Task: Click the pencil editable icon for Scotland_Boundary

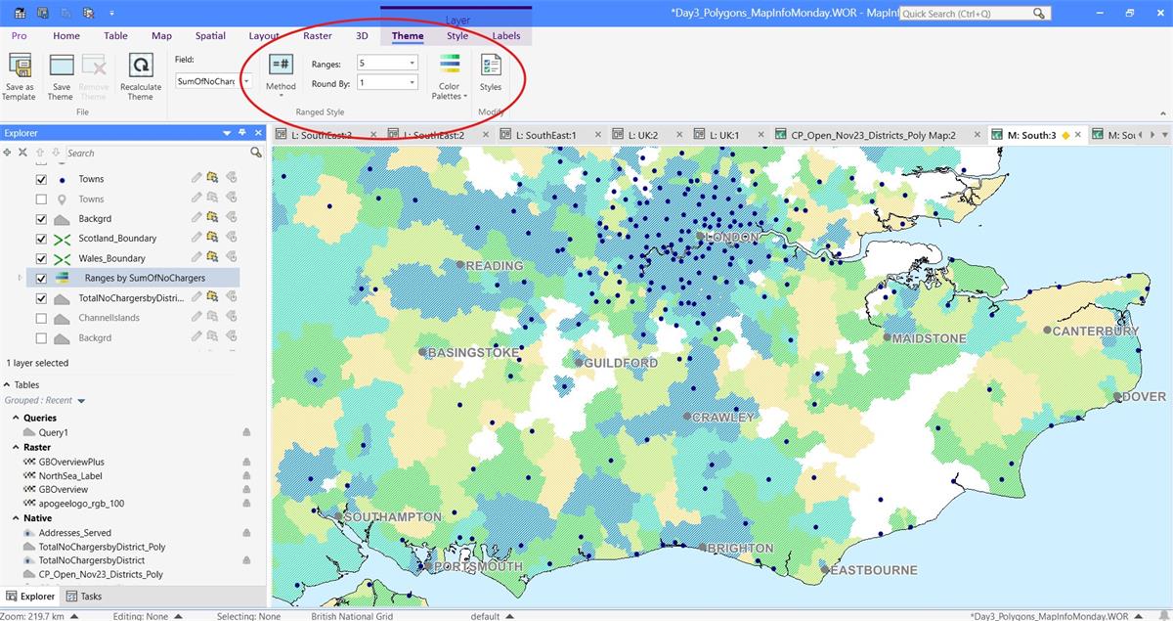Action: point(195,238)
